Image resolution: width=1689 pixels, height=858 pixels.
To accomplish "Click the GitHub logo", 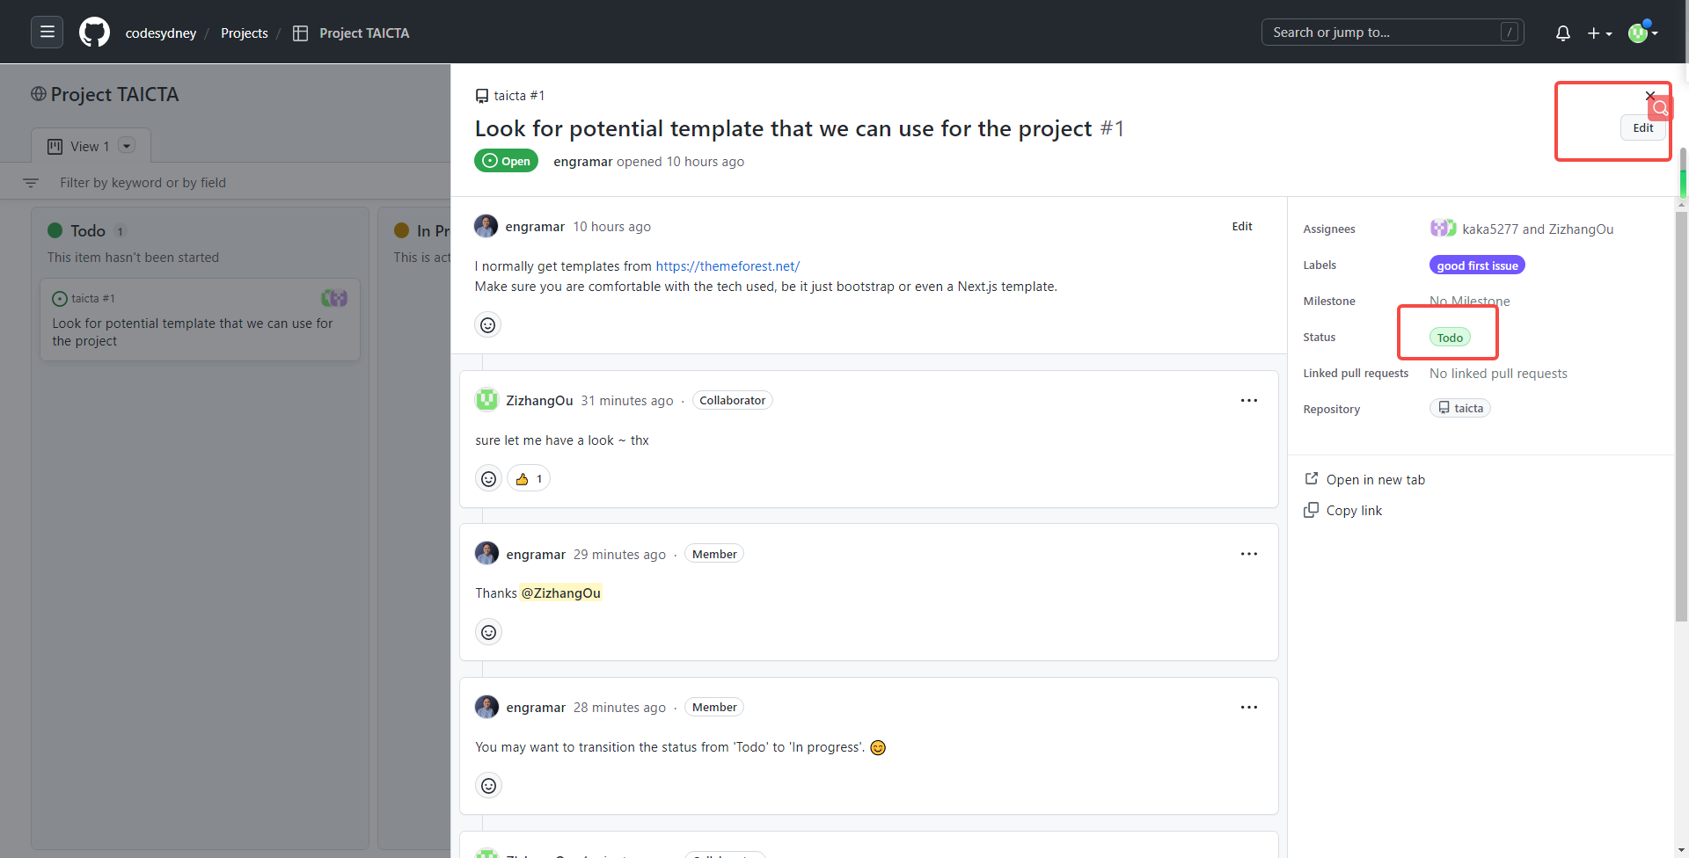I will tap(94, 32).
